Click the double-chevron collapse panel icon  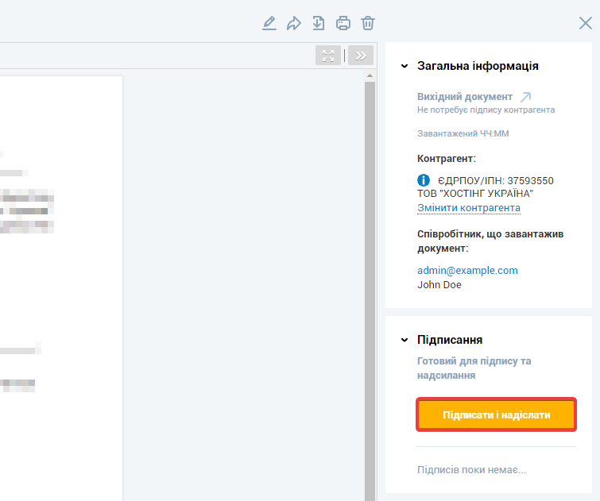point(361,55)
